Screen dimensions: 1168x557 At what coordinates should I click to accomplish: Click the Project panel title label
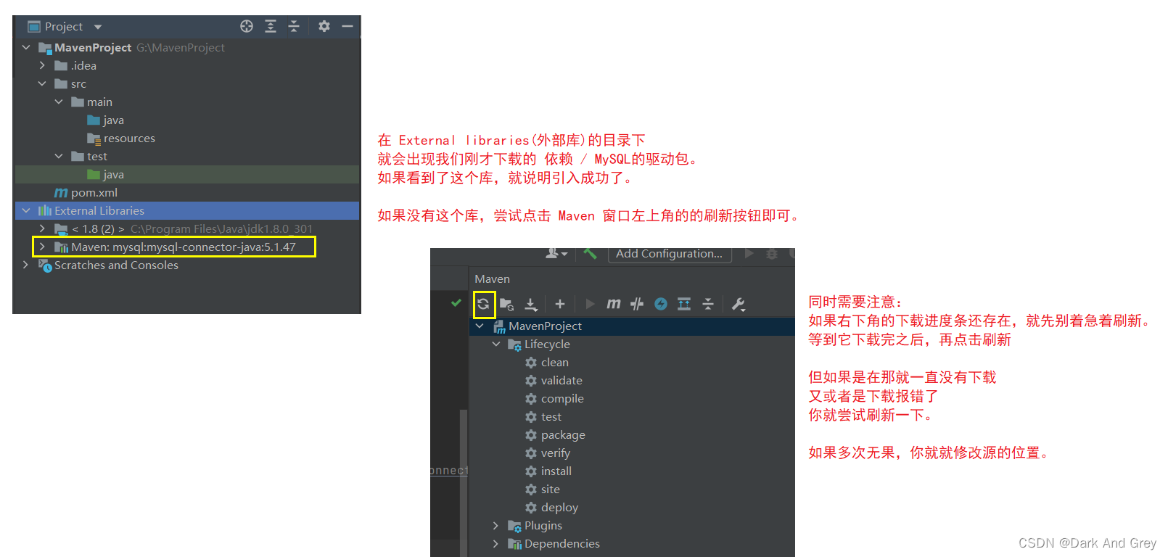[64, 27]
